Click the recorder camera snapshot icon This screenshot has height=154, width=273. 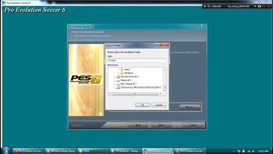tap(260, 6)
